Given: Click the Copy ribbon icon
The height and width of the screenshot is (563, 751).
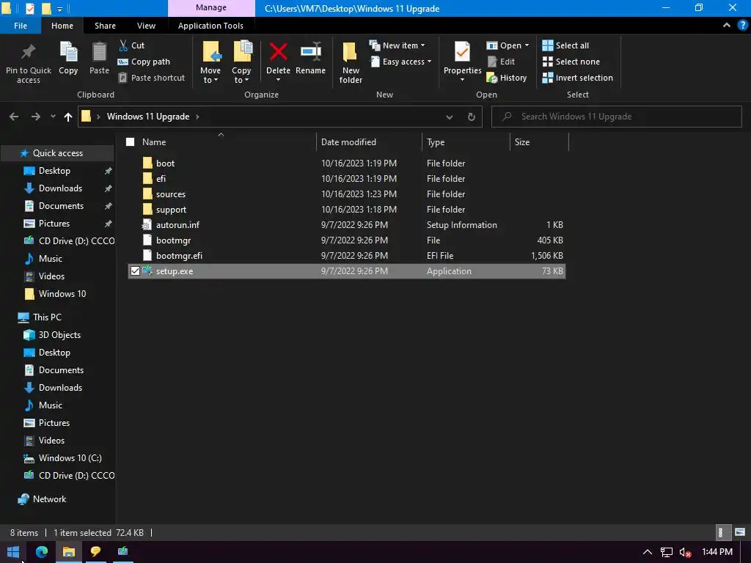Looking at the screenshot, I should (x=68, y=52).
